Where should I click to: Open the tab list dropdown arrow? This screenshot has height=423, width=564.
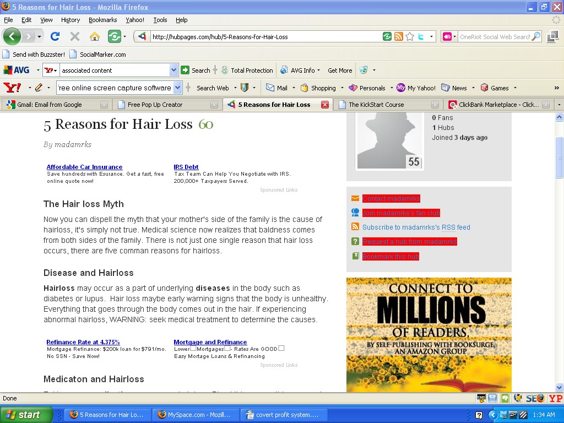(x=558, y=105)
